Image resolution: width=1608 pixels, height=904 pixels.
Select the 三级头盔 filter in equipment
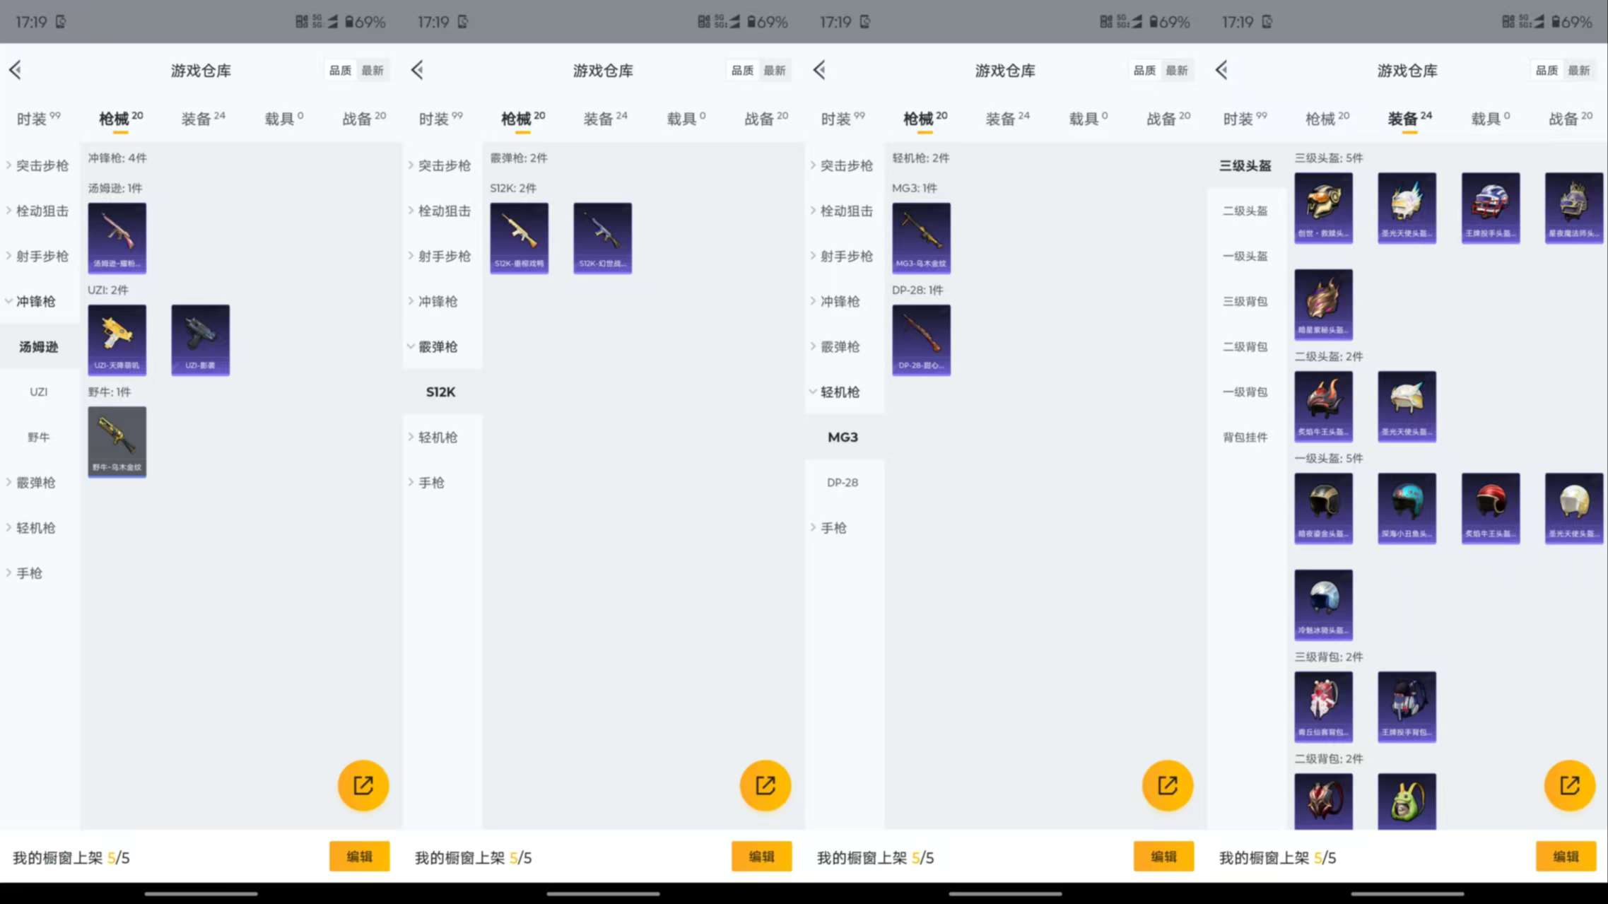(x=1245, y=165)
